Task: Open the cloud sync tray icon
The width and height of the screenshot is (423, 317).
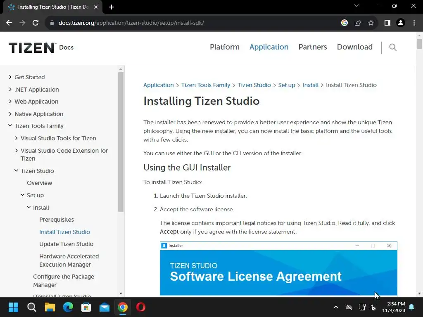Action: [349, 307]
